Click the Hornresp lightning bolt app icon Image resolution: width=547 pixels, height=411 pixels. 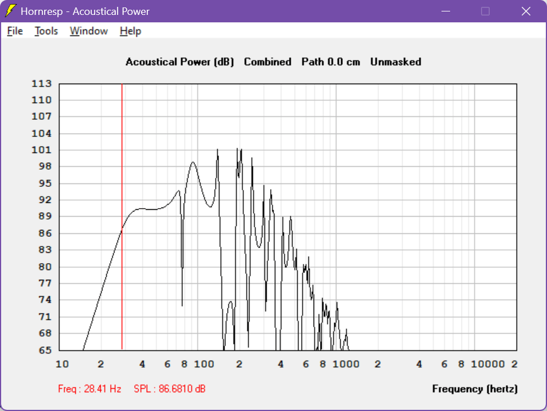point(10,11)
